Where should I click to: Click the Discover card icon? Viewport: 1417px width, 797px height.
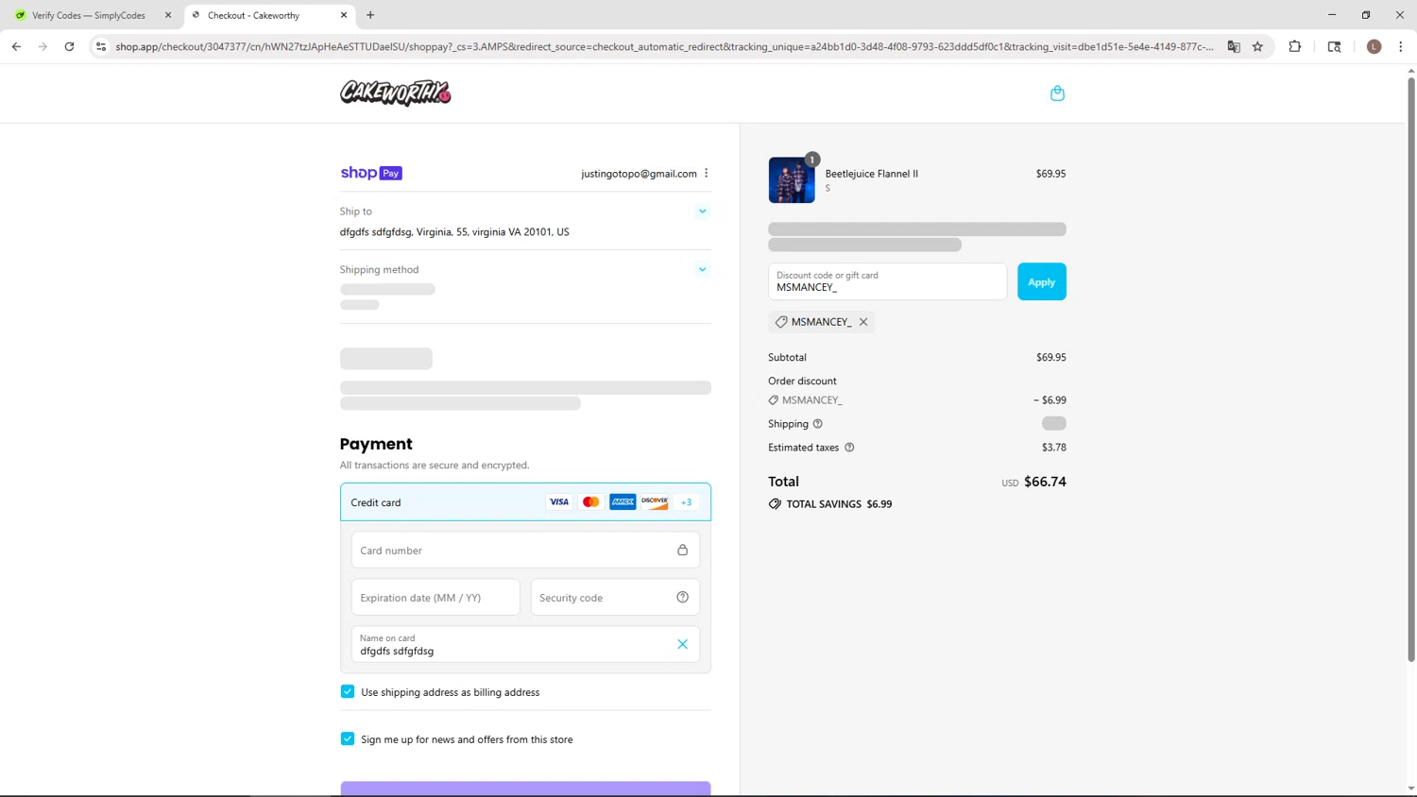pos(655,501)
